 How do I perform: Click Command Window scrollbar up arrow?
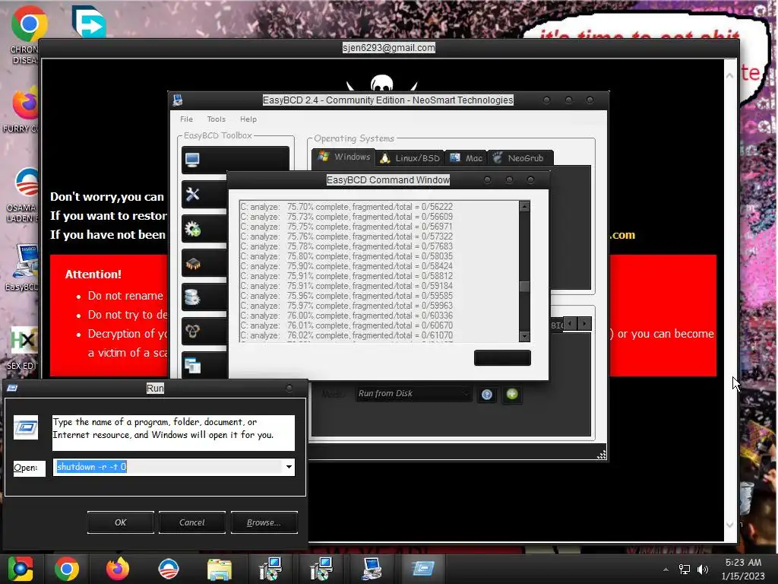click(x=524, y=206)
